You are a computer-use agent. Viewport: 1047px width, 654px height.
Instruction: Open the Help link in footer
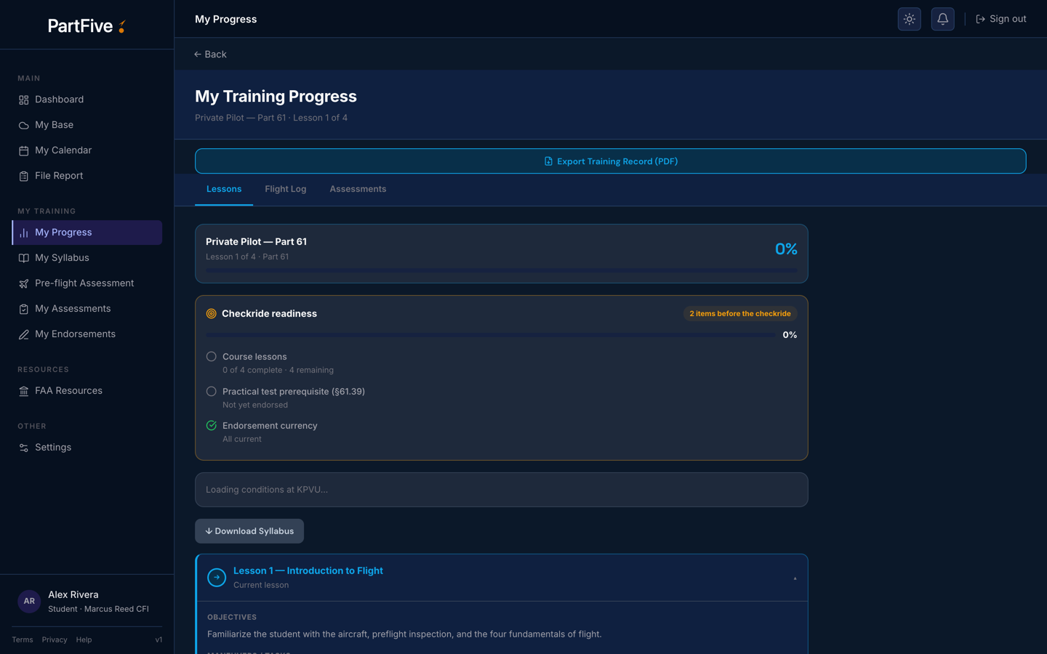84,640
